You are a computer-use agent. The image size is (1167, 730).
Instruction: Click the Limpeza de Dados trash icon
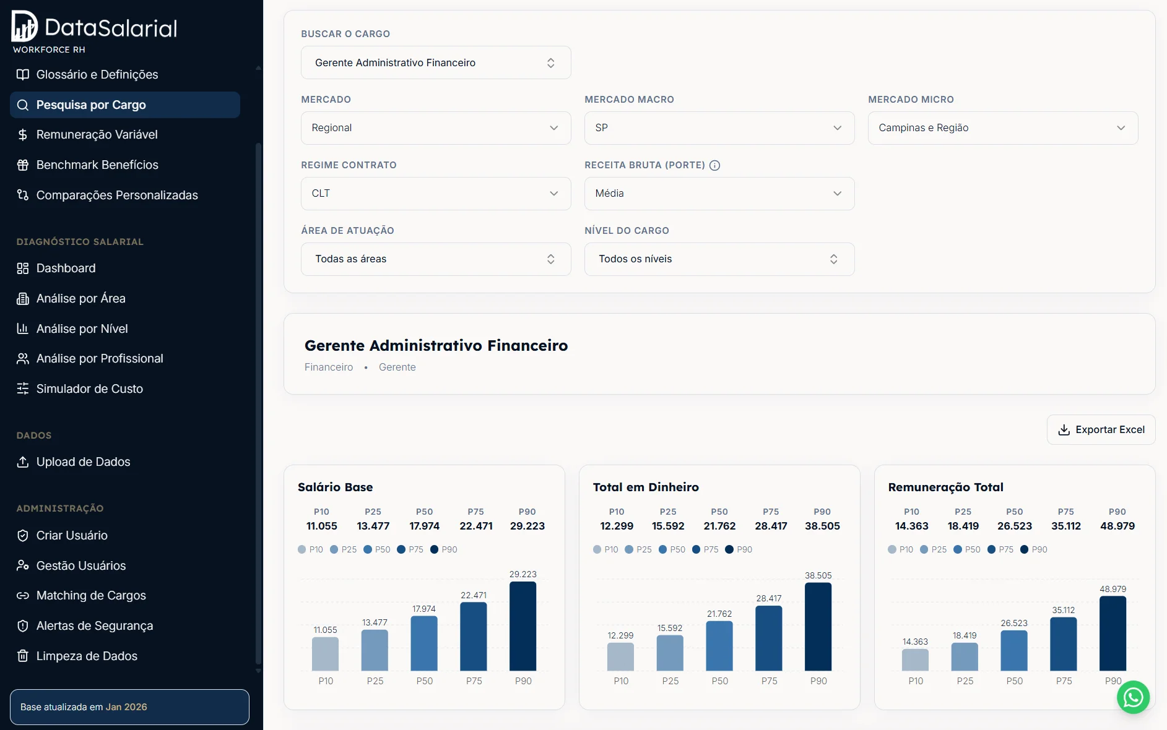pos(23,656)
